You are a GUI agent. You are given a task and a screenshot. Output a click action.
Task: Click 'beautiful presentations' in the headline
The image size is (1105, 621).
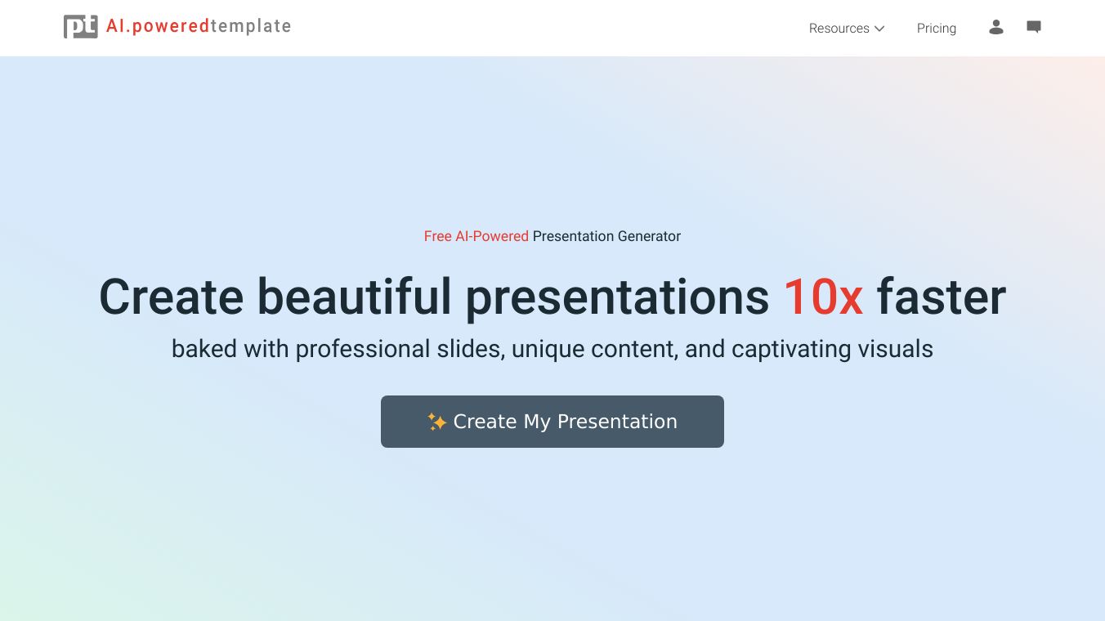[513, 297]
